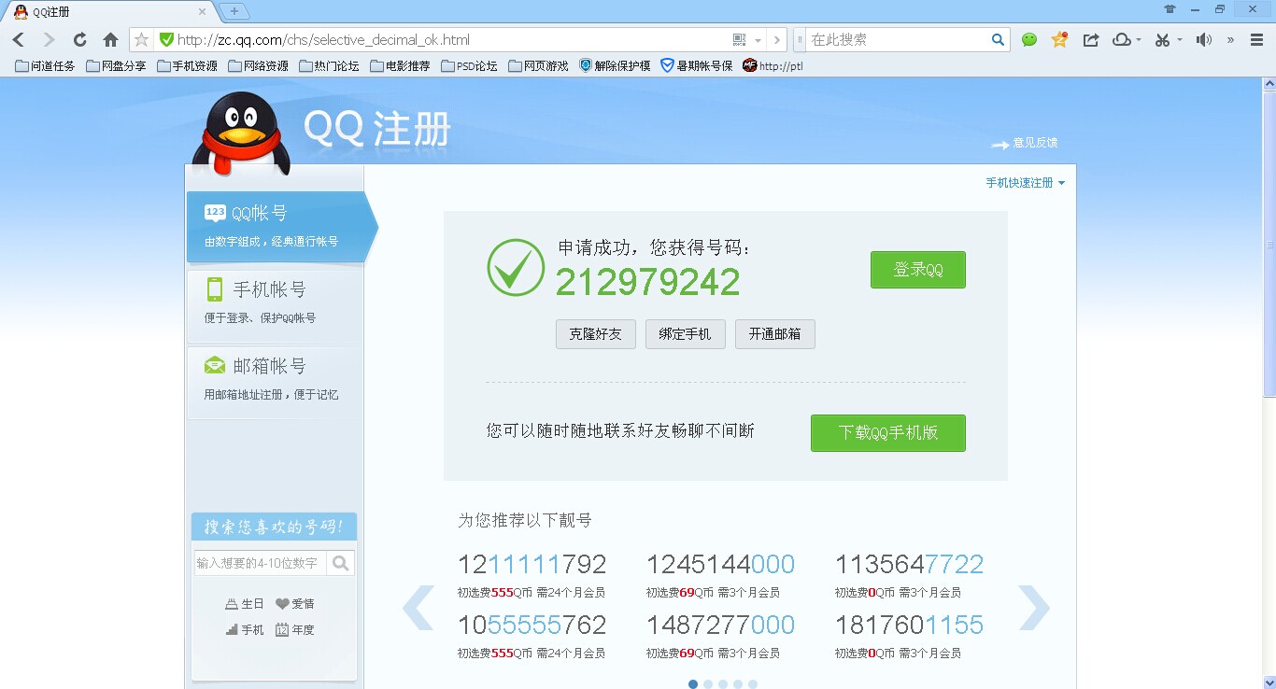
Task: Open the Qzone star icon in toolbar
Action: pyautogui.click(x=1059, y=39)
